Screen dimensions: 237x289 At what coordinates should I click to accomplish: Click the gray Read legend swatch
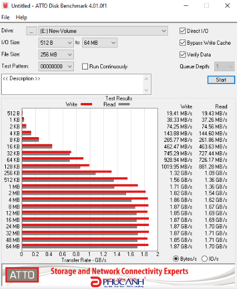click(124, 104)
